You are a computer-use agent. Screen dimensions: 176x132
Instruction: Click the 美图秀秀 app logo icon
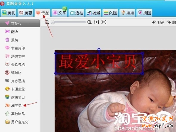coord(2,4)
